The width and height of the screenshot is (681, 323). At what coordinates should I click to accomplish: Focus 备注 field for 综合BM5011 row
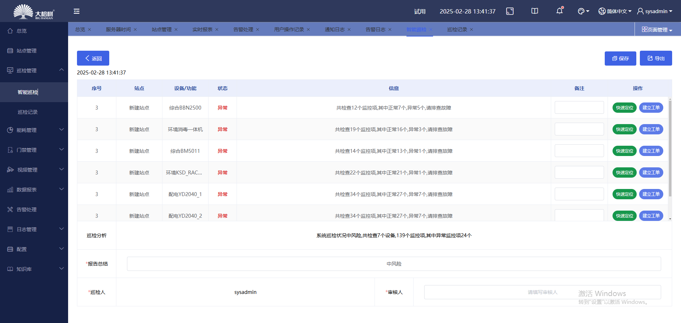coord(579,151)
